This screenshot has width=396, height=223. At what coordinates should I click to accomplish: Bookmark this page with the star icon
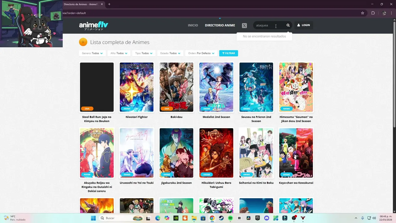point(363,13)
